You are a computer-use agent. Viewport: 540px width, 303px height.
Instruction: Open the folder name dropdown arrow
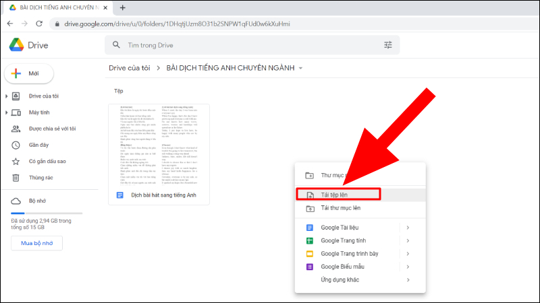click(300, 69)
